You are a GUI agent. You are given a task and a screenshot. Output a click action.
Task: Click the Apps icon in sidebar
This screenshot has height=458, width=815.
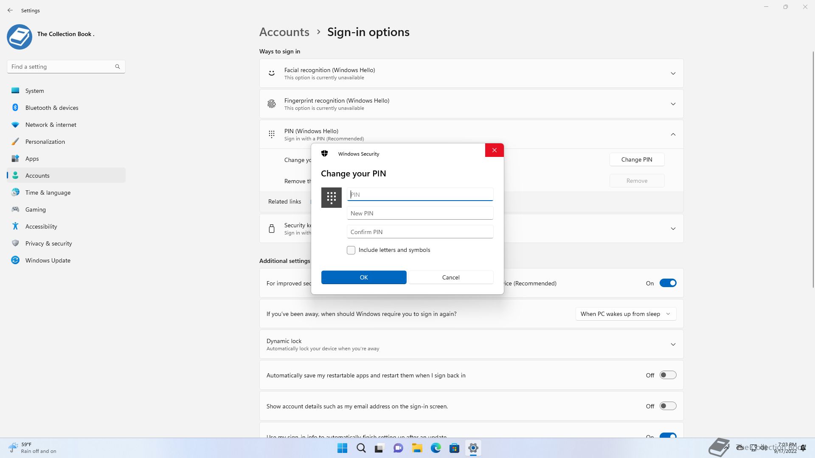point(15,158)
